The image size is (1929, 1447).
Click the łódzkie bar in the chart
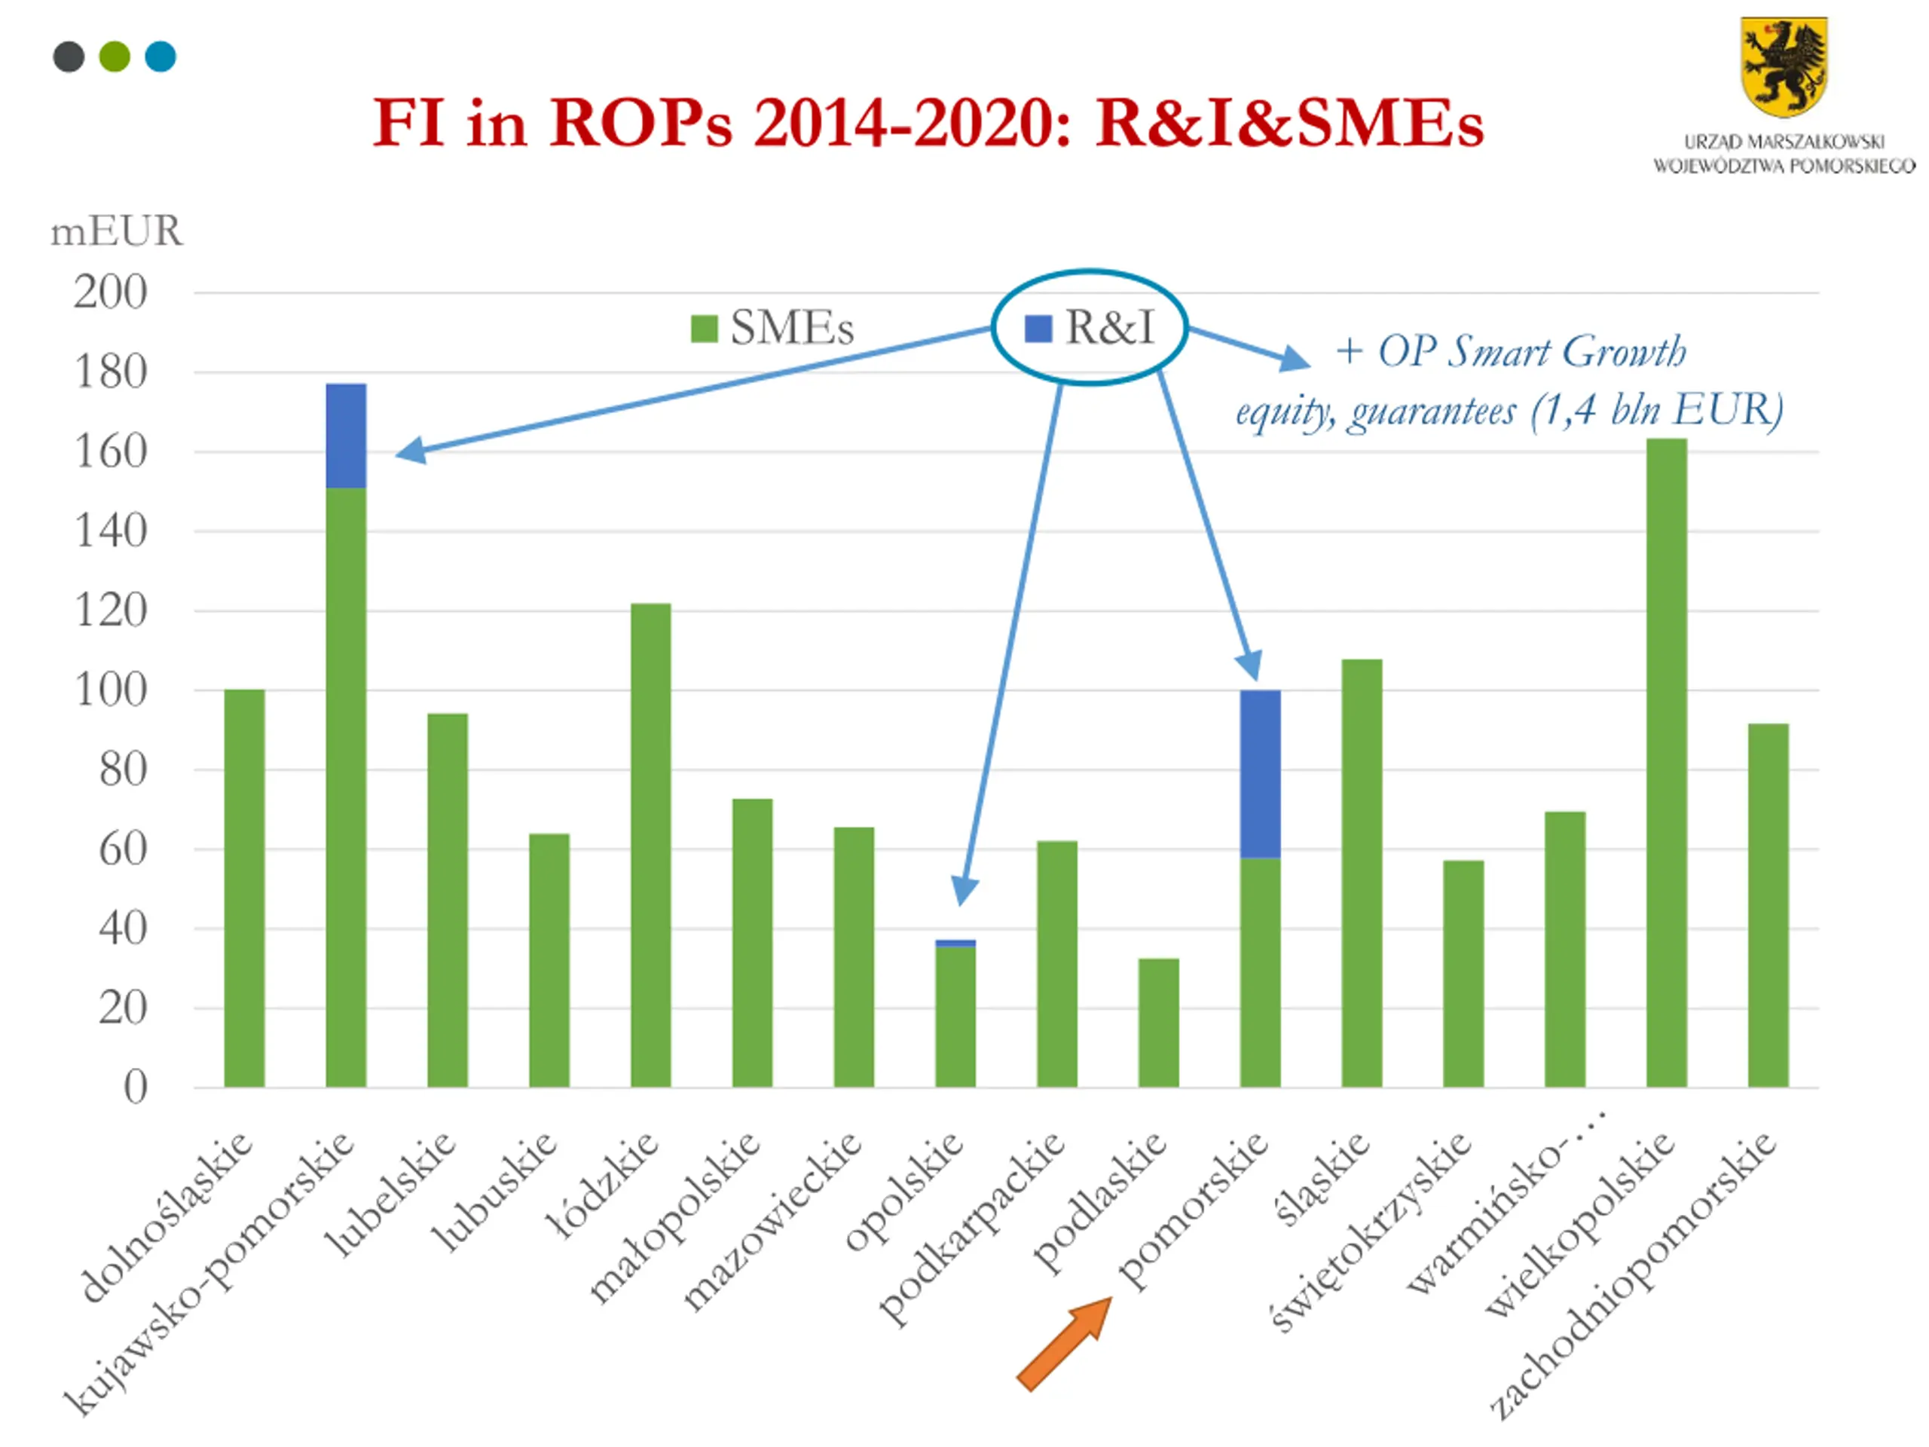pyautogui.click(x=650, y=845)
